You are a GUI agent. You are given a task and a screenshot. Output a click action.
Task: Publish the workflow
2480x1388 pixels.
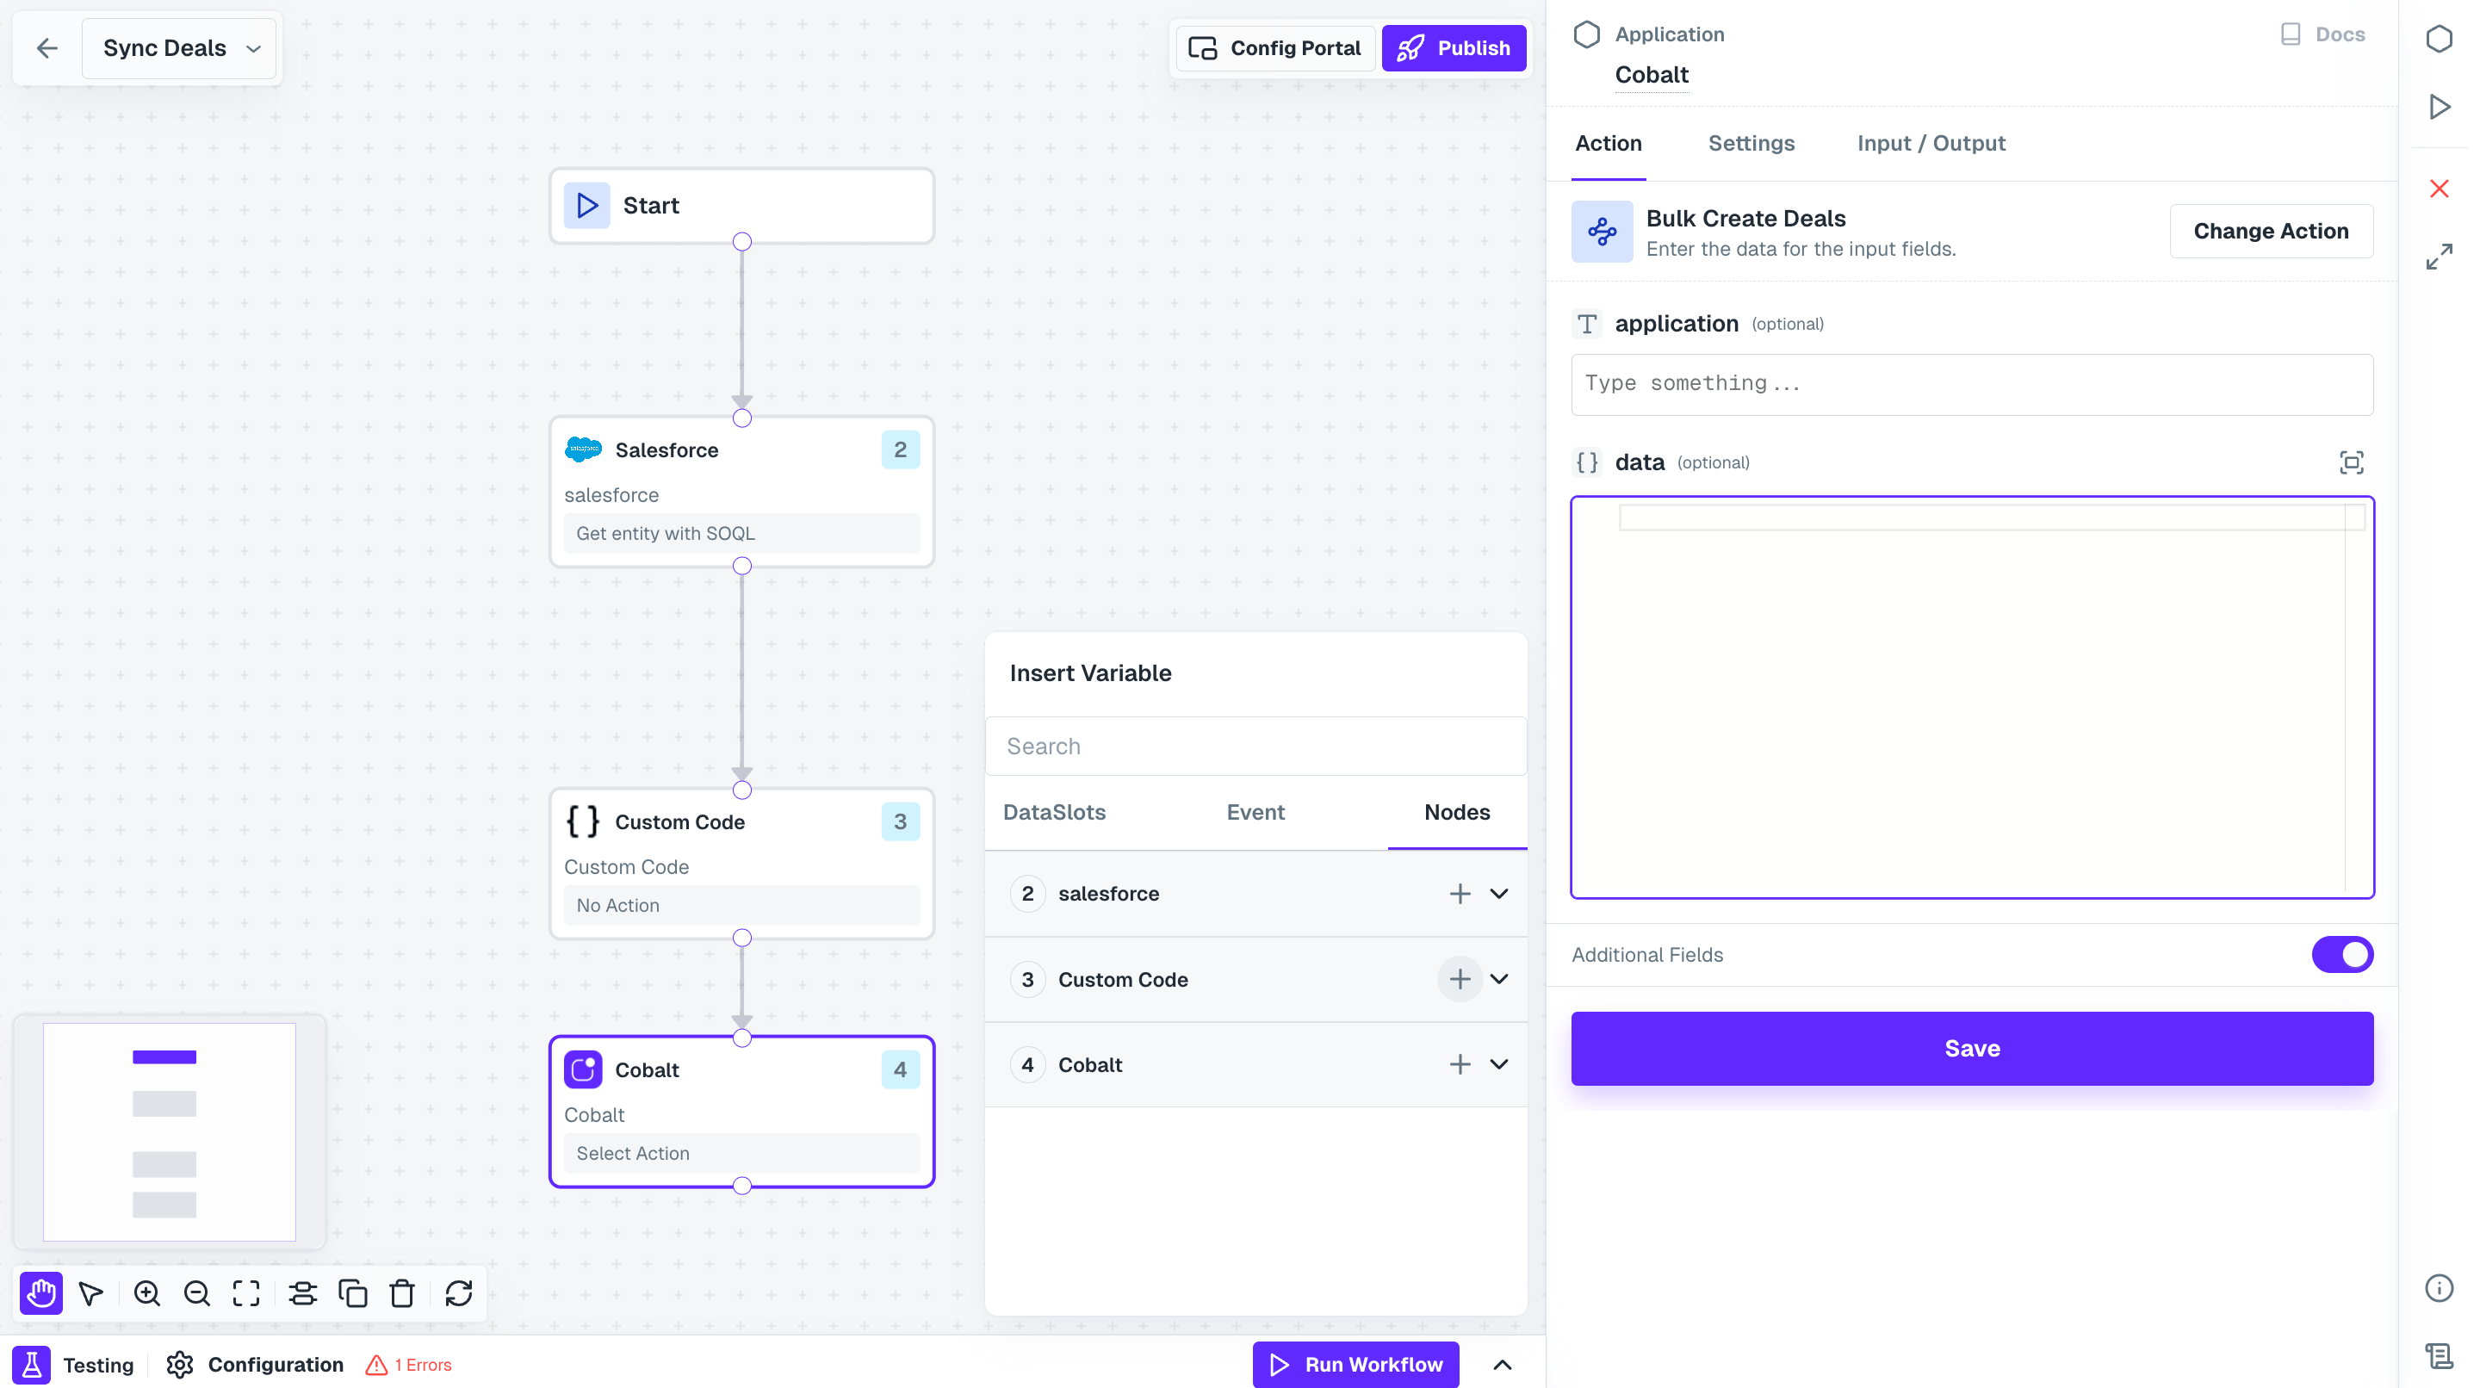point(1454,48)
